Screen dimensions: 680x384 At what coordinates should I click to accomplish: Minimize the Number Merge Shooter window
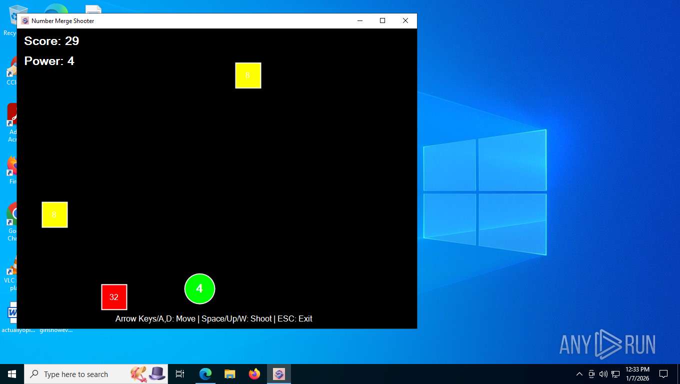[359, 20]
